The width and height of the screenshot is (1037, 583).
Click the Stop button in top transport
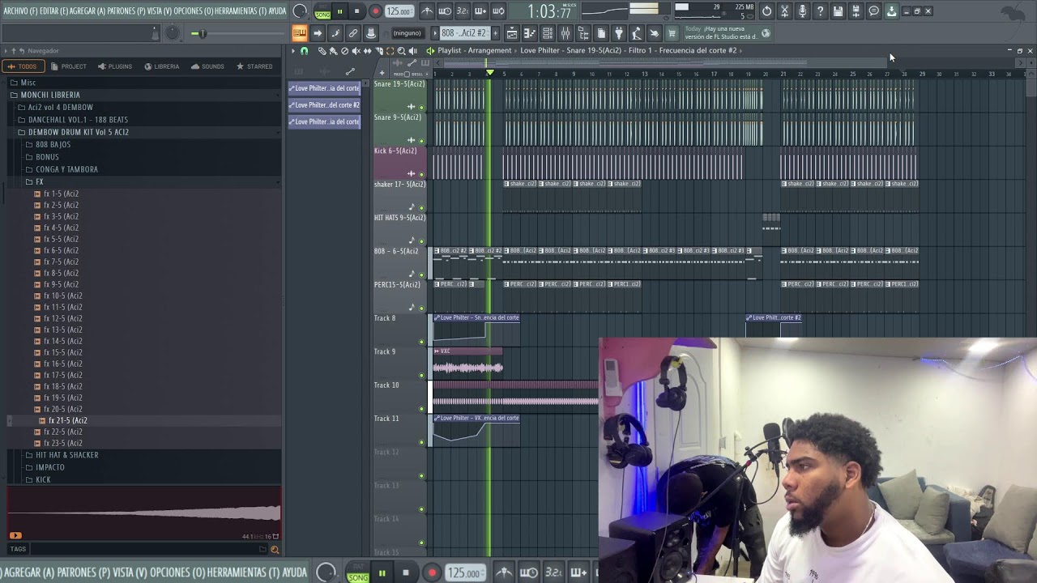(356, 11)
